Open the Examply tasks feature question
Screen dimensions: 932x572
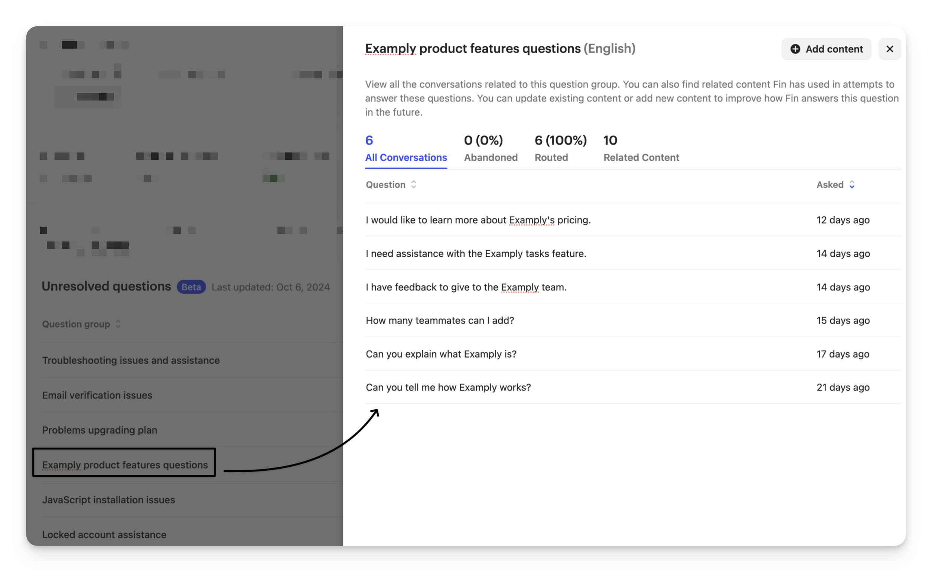tap(476, 253)
